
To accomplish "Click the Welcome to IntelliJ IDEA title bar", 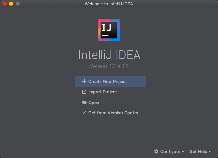I will 109,4.
